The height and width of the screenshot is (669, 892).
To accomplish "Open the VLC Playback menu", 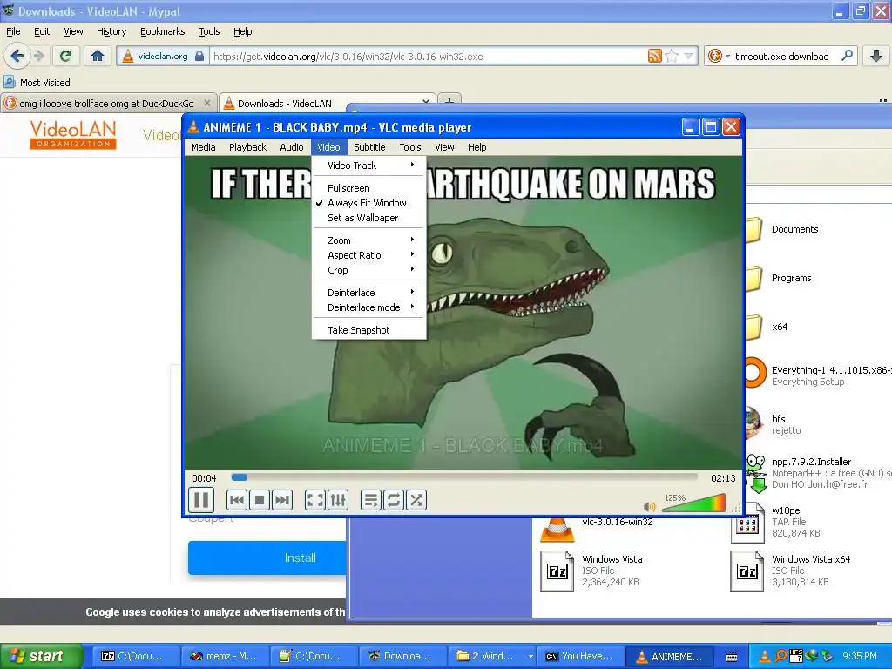I will click(247, 147).
